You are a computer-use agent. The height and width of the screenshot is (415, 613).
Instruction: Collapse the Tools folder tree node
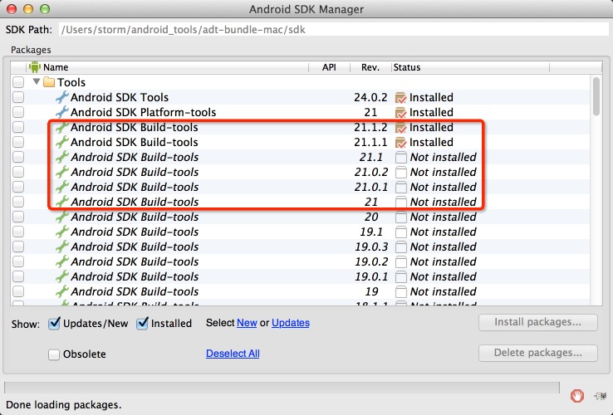(37, 83)
